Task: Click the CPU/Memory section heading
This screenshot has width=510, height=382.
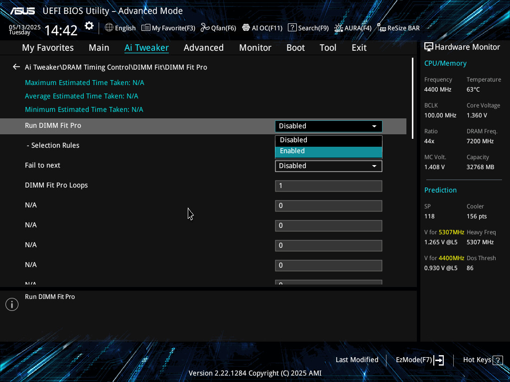Action: [x=445, y=63]
